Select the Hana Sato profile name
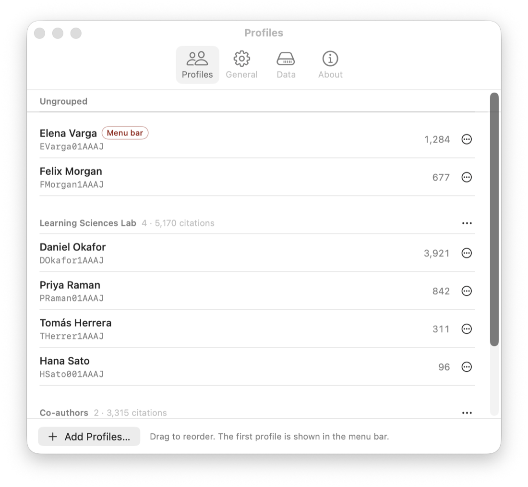 pos(65,361)
